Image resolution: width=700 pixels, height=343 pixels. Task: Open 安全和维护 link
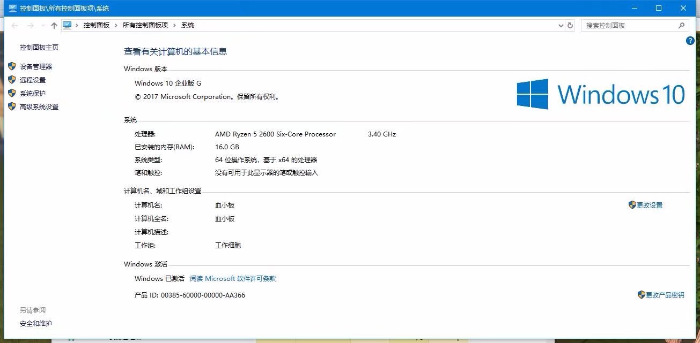pyautogui.click(x=36, y=324)
